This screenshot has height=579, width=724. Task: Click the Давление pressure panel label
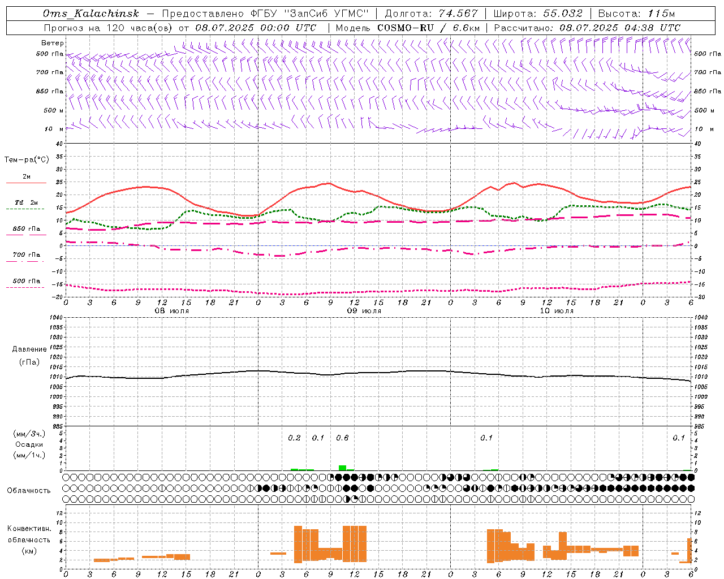(x=29, y=349)
